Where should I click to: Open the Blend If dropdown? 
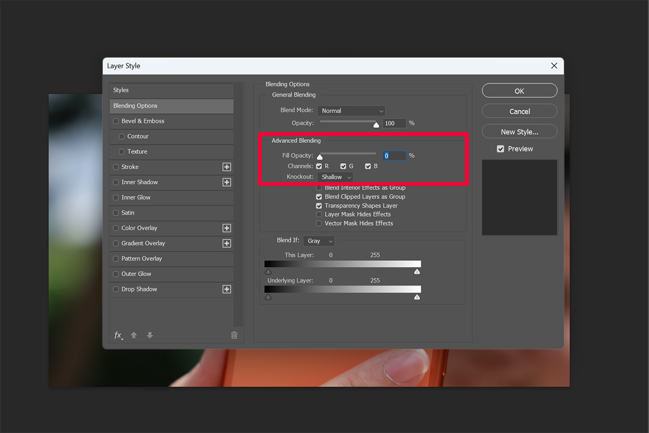[318, 241]
